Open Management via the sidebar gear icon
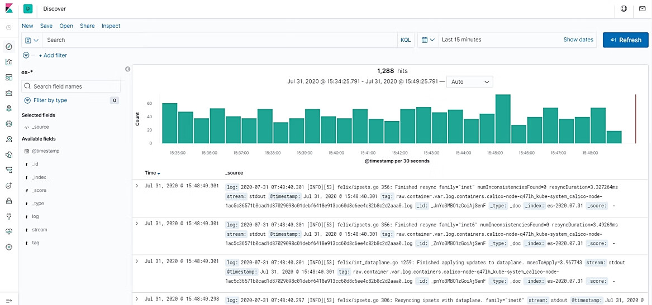652x305 pixels. pos(9,247)
